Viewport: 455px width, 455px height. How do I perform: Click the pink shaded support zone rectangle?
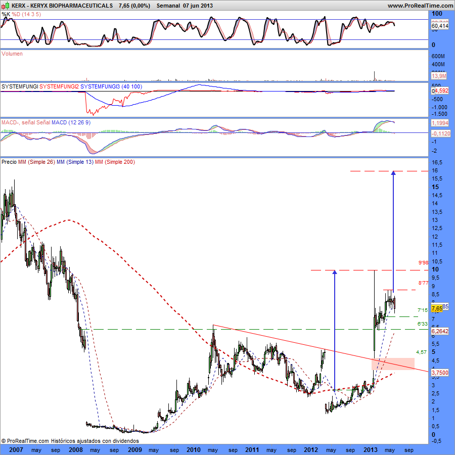(x=393, y=364)
